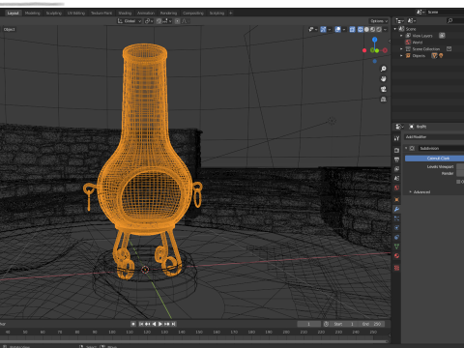The width and height of the screenshot is (464, 348).
Task: Open the Add Modifier dropdown
Action: point(434,137)
